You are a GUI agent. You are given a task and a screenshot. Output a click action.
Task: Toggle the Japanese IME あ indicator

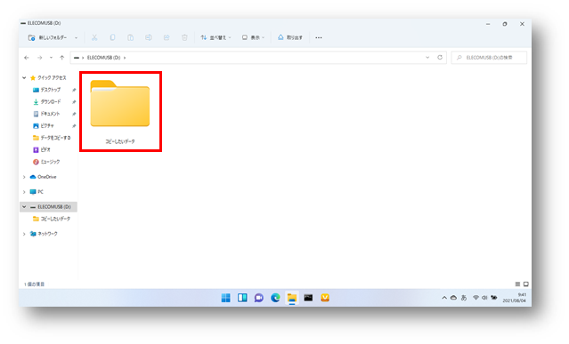pos(464,298)
